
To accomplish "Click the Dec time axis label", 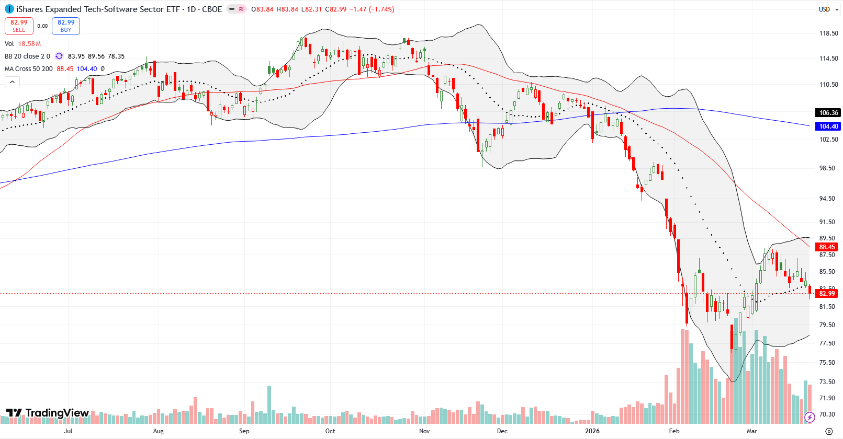I will [502, 431].
